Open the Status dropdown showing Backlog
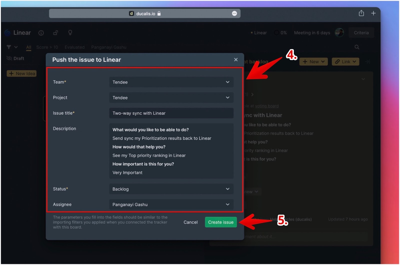400x265 pixels. 171,189
